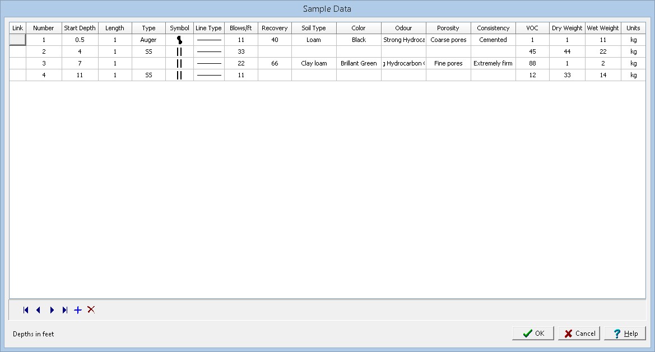Screen dimensions: 655x352
Task: Go to next record arrow
Action: click(52, 310)
